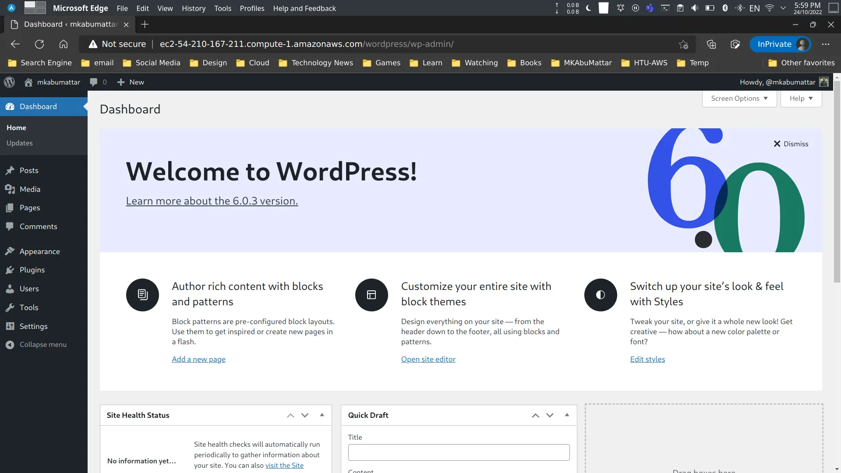The image size is (841, 473).
Task: Navigate to Pages in sidebar
Action: pyautogui.click(x=29, y=207)
